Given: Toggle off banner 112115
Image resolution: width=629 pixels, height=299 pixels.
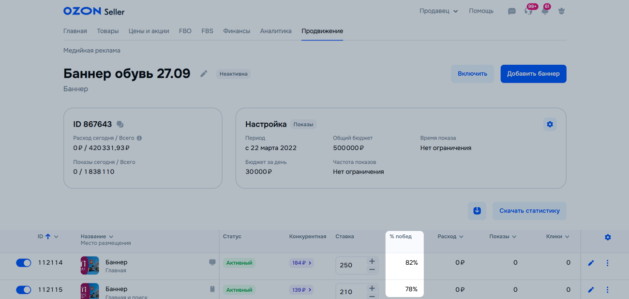Looking at the screenshot, I should coord(23,290).
